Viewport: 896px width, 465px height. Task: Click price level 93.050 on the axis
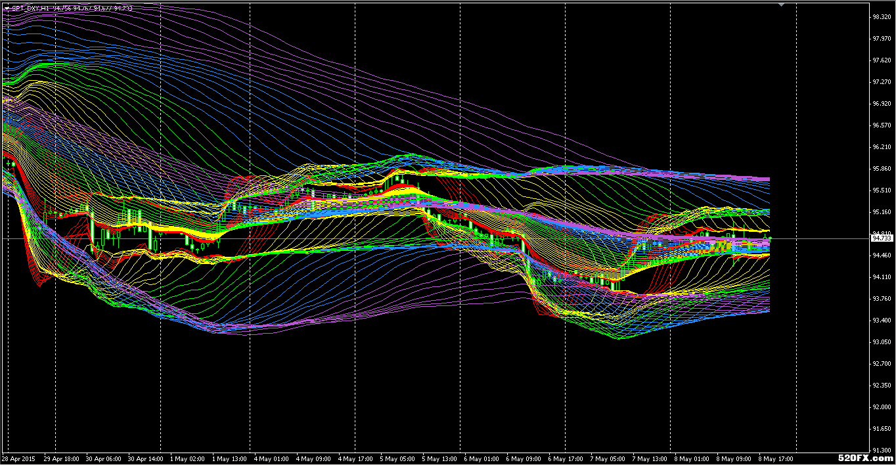pyautogui.click(x=882, y=342)
